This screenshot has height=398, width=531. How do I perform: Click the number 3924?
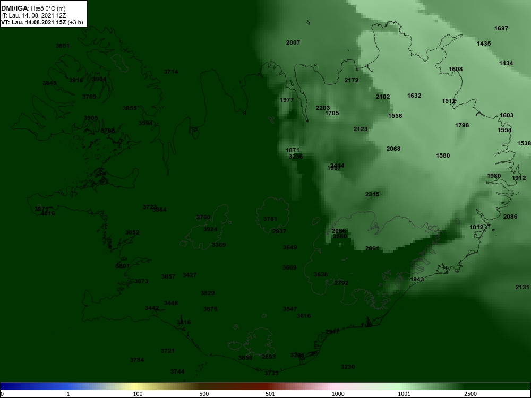[210, 229]
